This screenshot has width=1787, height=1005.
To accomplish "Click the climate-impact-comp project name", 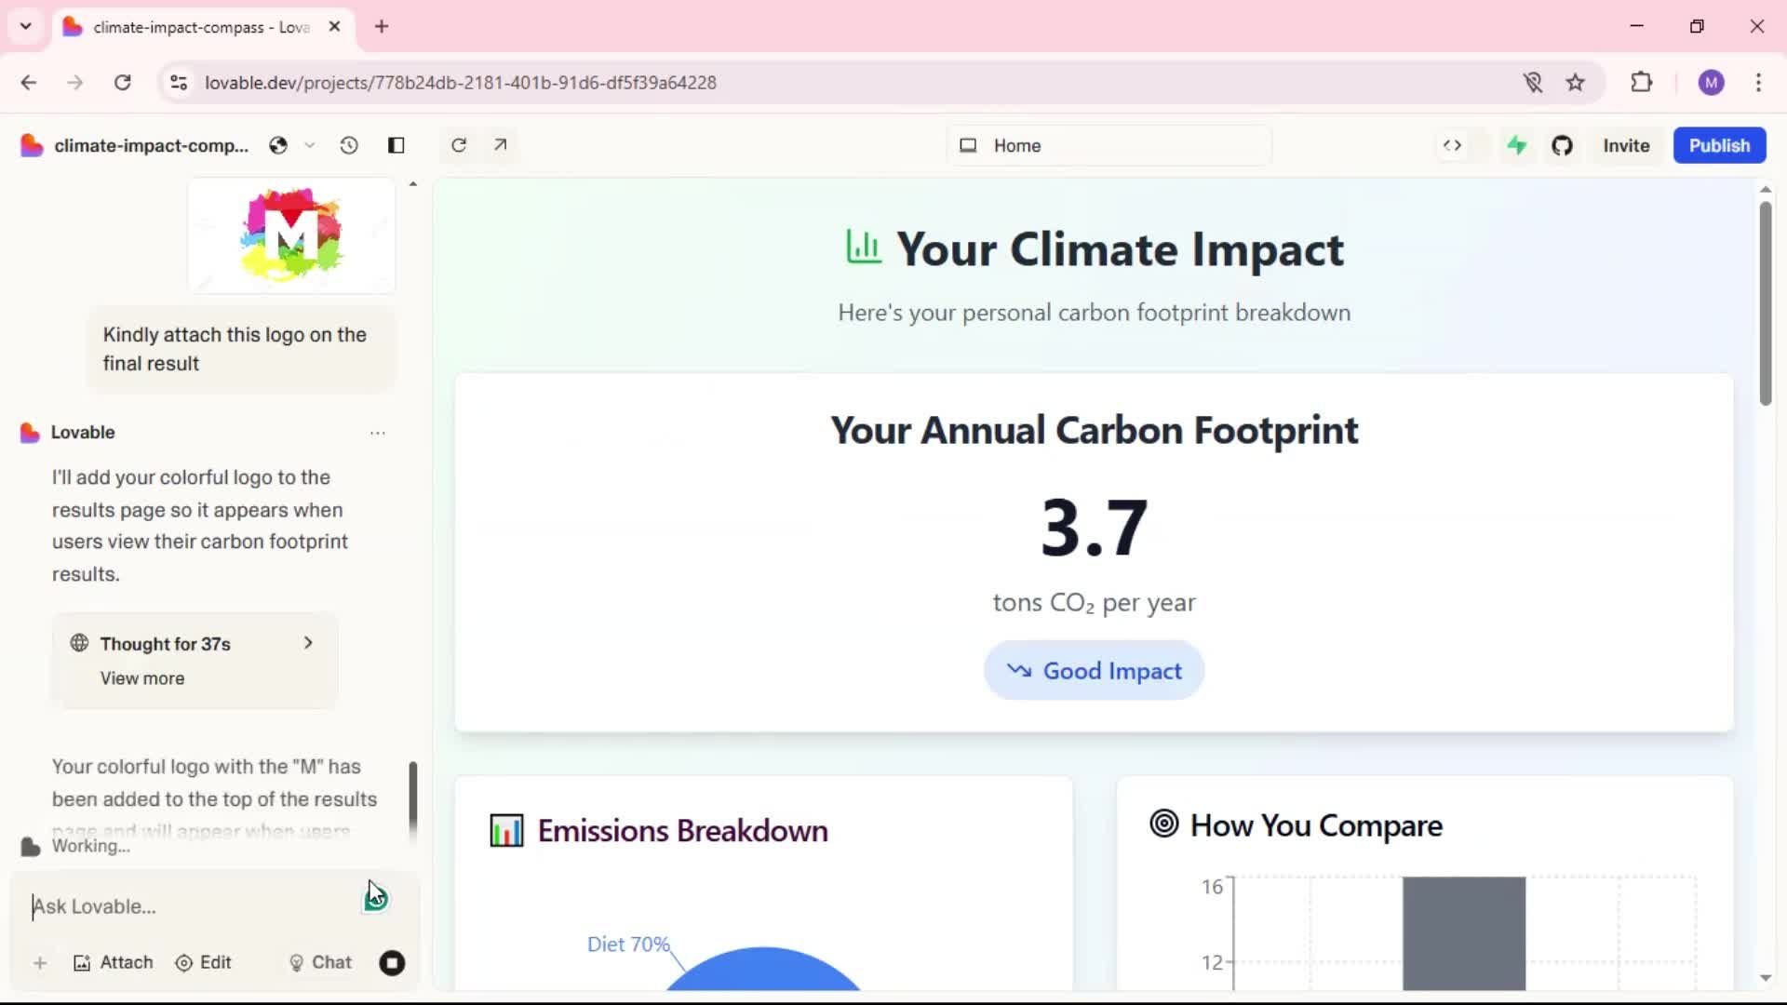I will pyautogui.click(x=152, y=146).
